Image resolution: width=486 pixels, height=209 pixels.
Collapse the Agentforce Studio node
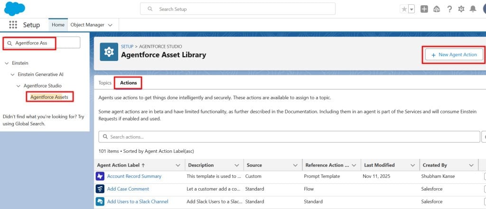pos(19,86)
